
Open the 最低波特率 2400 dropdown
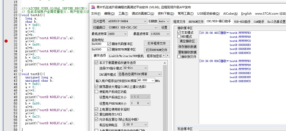(x=118, y=34)
